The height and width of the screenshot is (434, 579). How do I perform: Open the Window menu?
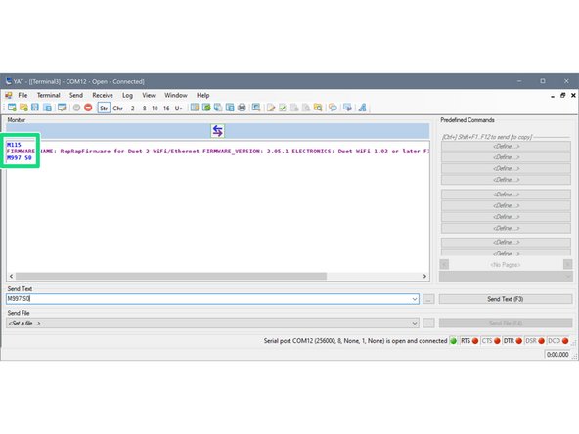coord(176,95)
